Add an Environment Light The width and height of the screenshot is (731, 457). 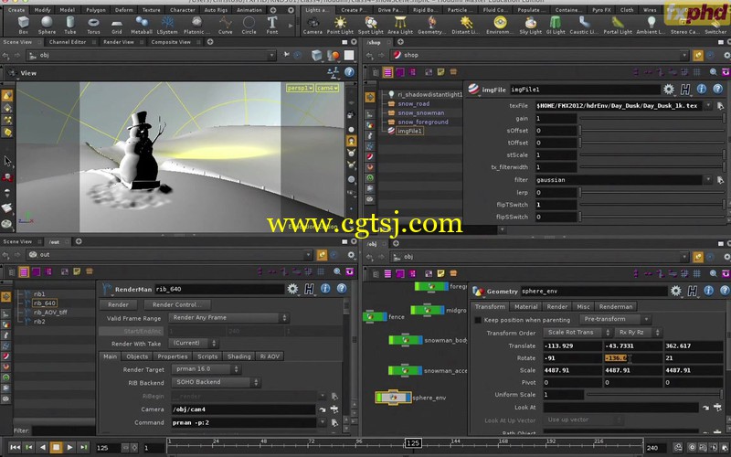pos(500,25)
